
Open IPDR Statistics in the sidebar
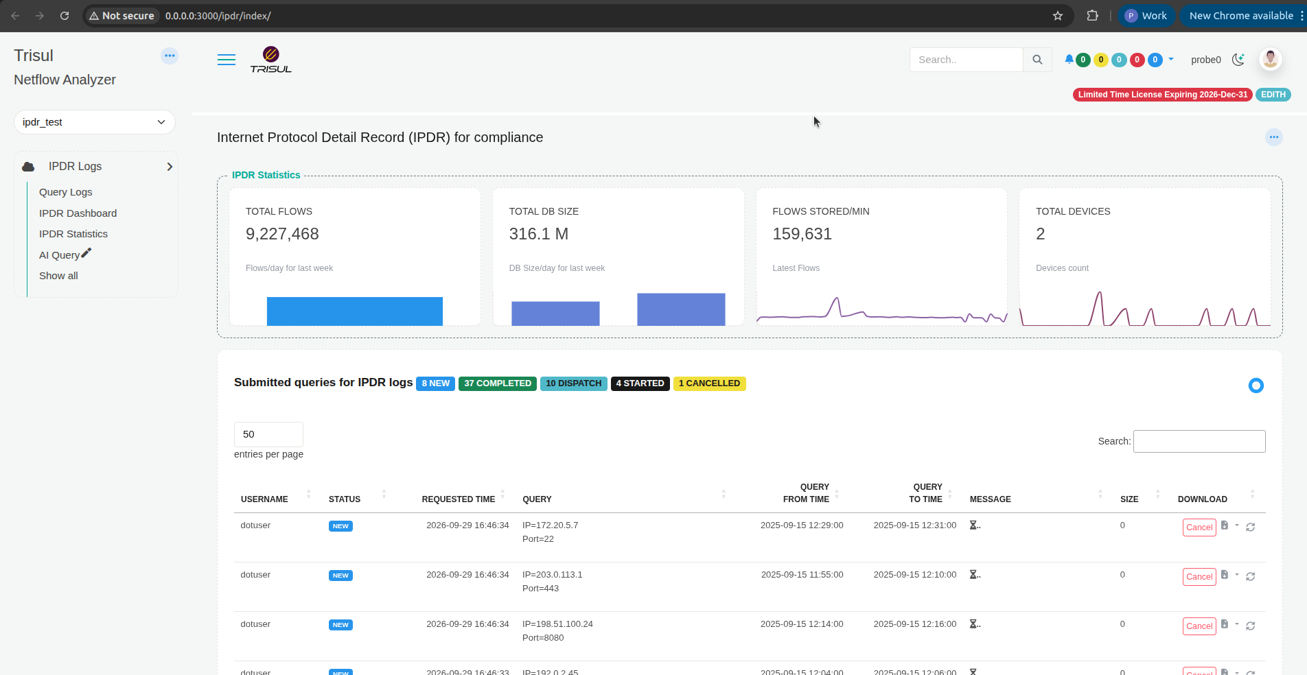coord(73,234)
